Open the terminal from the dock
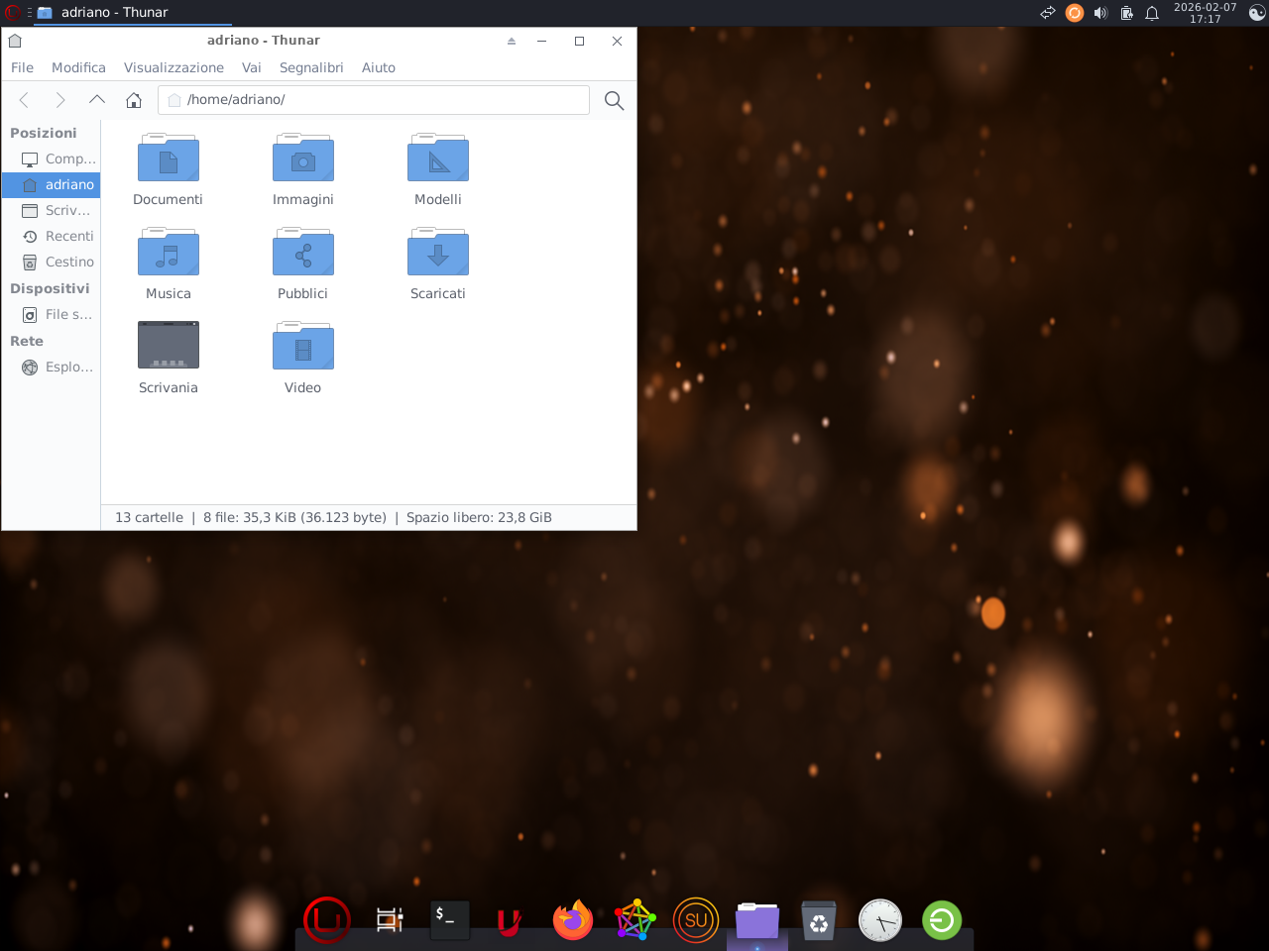 449,920
